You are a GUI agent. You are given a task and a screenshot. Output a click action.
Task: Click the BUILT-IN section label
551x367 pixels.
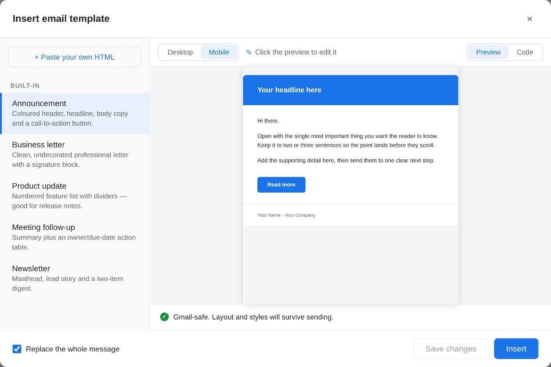pos(25,86)
